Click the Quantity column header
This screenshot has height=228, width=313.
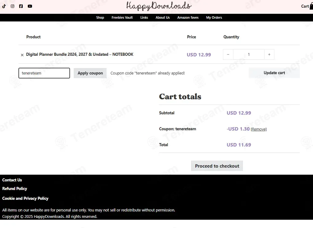click(231, 37)
